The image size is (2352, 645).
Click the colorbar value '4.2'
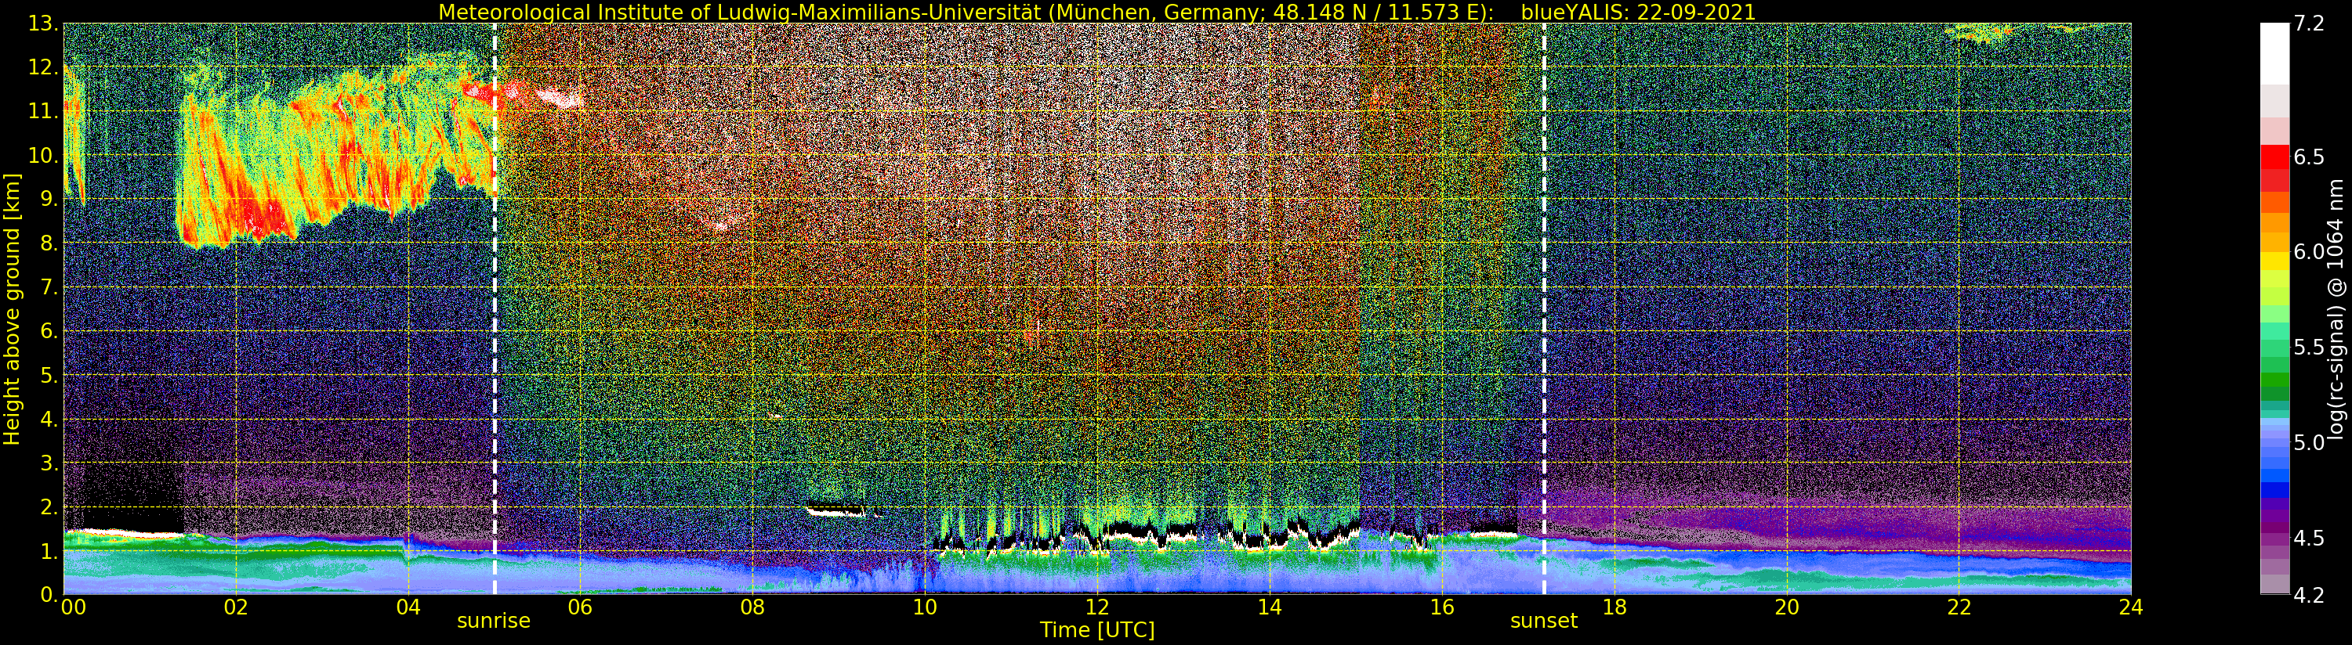(x=2309, y=595)
